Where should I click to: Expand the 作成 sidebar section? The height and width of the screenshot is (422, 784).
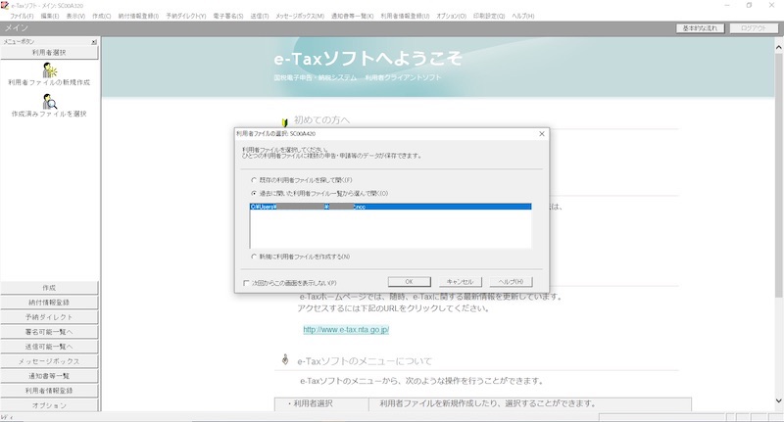pos(49,288)
